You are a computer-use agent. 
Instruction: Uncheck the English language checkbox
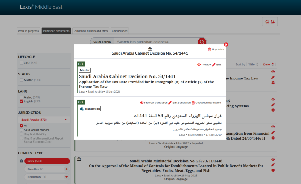coord(21,101)
